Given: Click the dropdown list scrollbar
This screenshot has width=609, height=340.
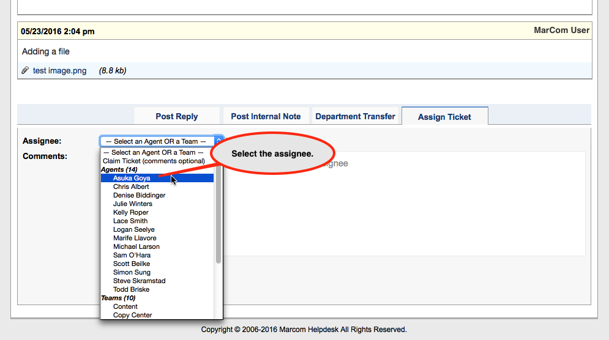Looking at the screenshot, I should [219, 213].
